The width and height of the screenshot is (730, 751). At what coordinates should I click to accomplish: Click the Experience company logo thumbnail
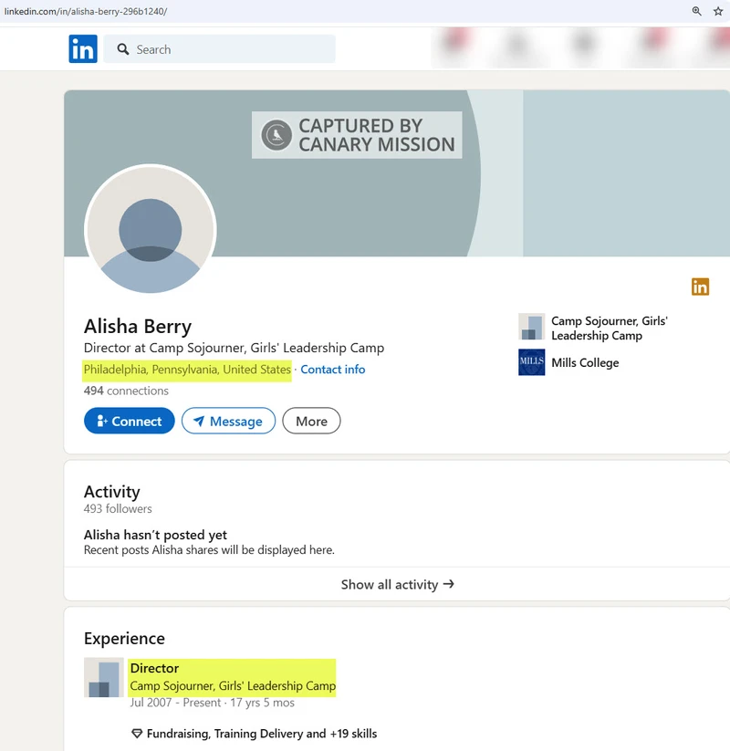pos(104,677)
